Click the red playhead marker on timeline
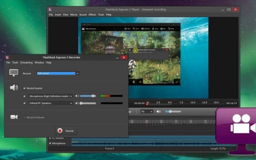 pos(147,104)
